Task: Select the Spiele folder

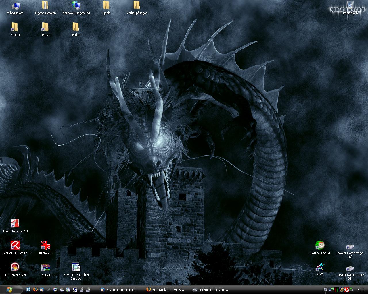Action: pos(106,6)
